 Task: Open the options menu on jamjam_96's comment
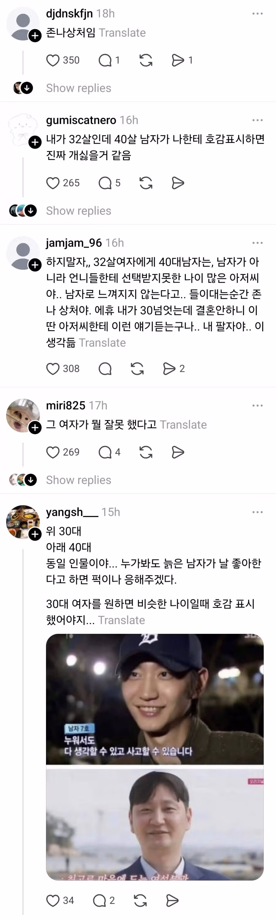(x=258, y=243)
